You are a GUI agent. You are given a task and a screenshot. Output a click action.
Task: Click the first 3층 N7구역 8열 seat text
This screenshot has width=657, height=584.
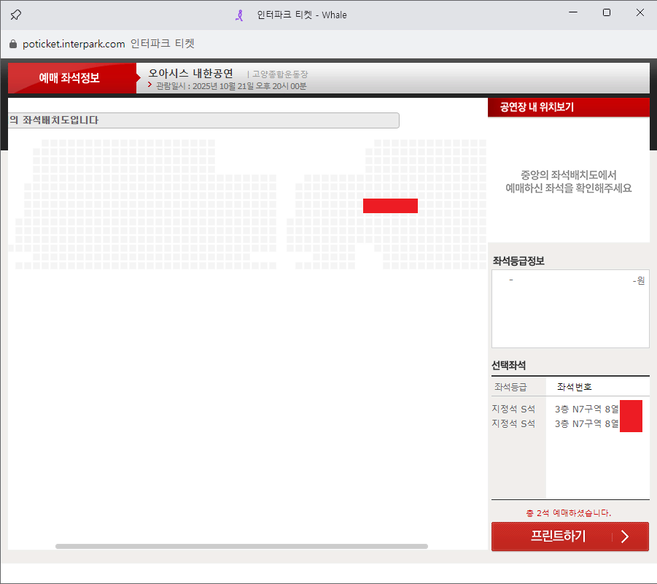586,409
